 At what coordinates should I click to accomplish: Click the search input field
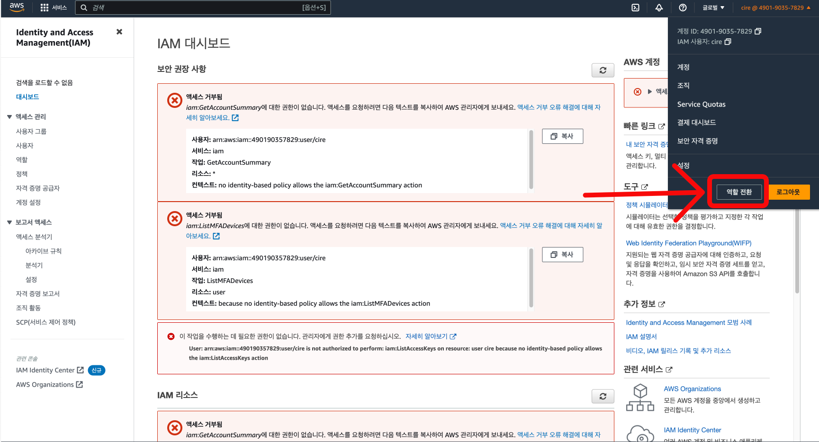[x=203, y=8]
